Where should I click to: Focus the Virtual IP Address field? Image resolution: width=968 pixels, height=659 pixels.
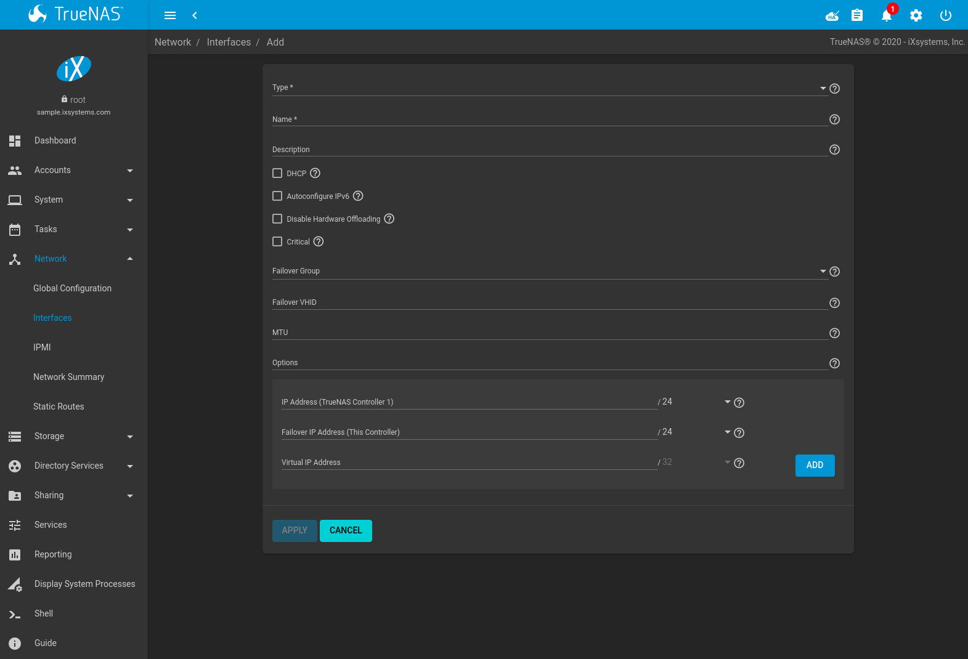coord(470,462)
